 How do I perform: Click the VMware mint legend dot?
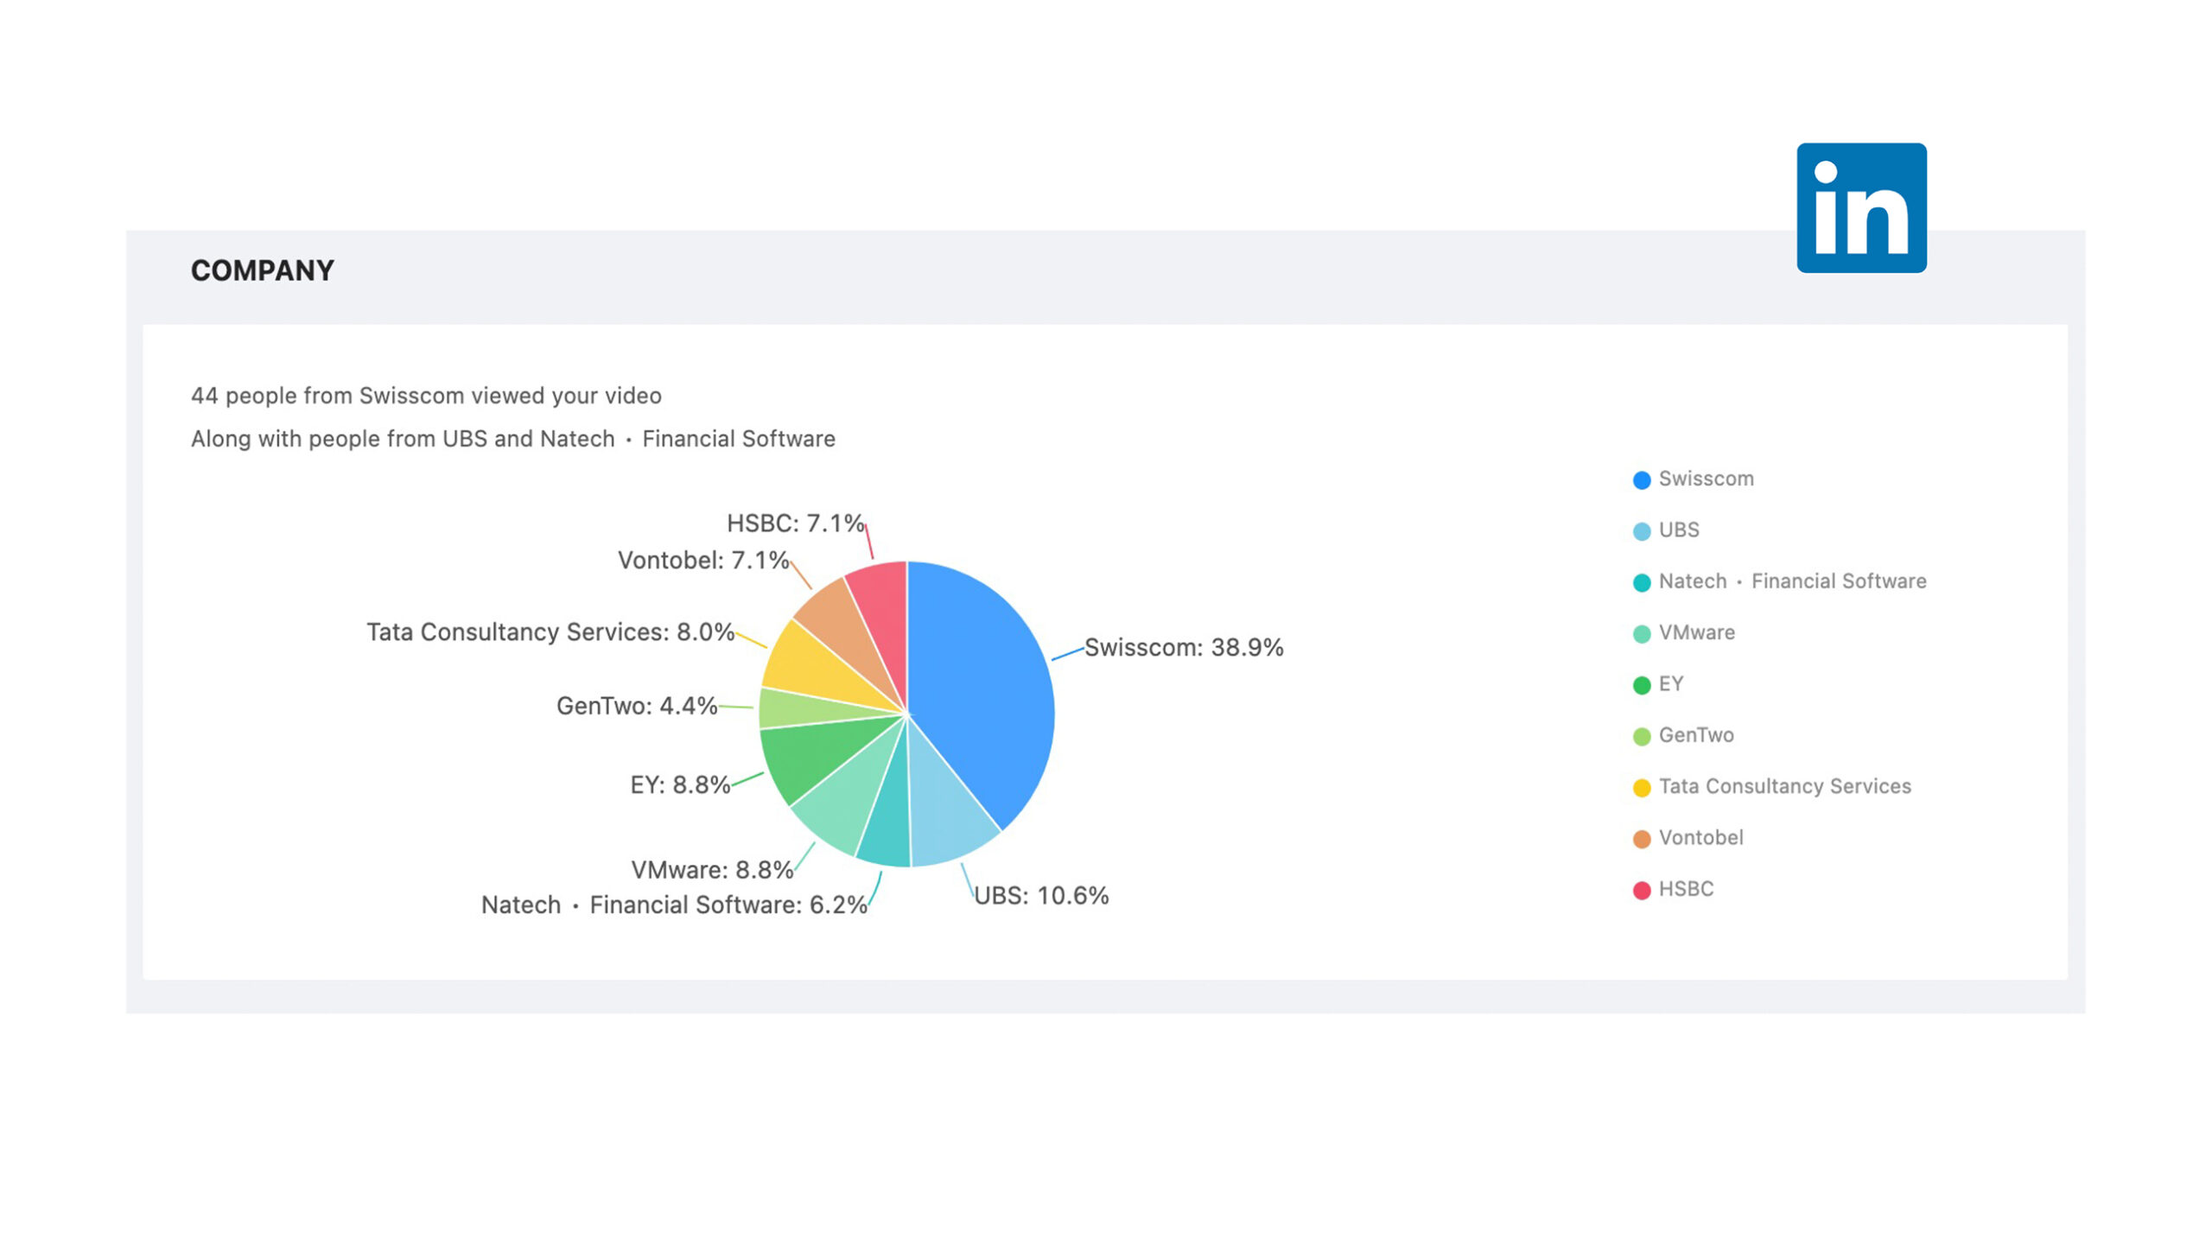tap(1642, 634)
